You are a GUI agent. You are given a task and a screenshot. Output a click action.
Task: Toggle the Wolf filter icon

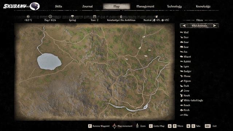click(x=181, y=32)
